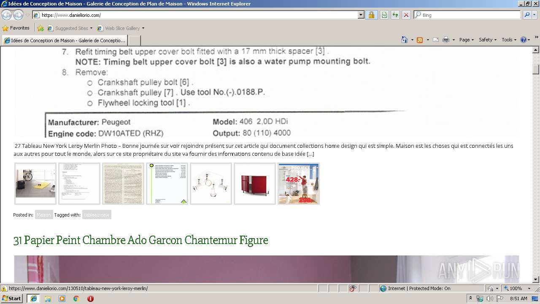Select the Idées de Conception de Maison tab
The image size is (540, 304).
pos(65,41)
